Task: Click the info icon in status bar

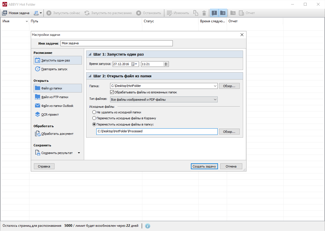Action: [x=148, y=226]
